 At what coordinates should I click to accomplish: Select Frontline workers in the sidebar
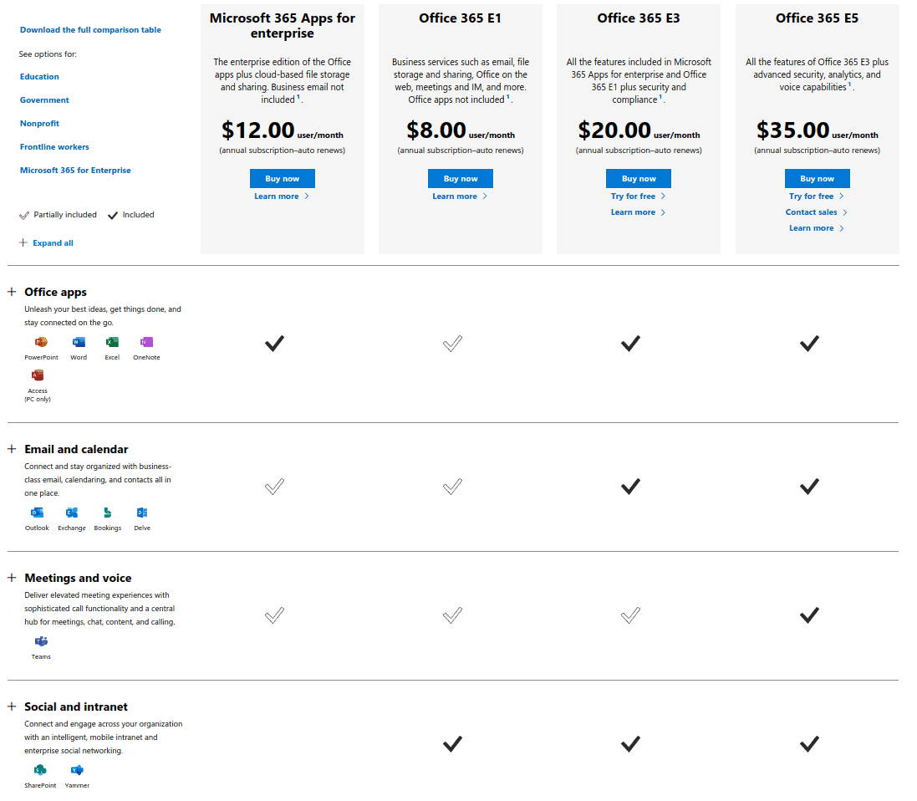point(53,146)
